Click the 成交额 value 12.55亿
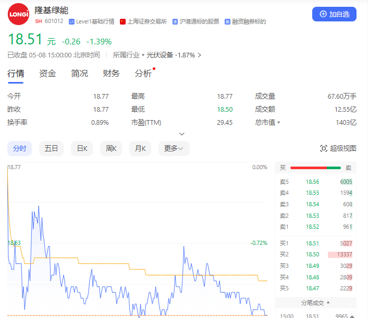Image resolution: width=368 pixels, height=318 pixels. pos(346,110)
